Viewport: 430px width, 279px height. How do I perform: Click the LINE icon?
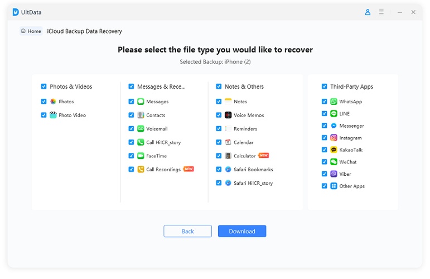pos(334,114)
